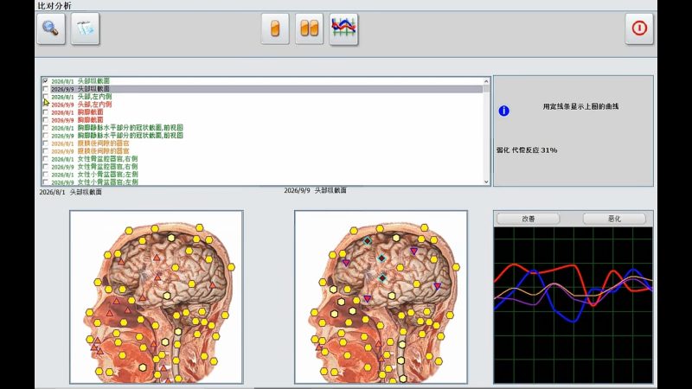Click the blue info icon
The height and width of the screenshot is (389, 692).
coord(503,111)
